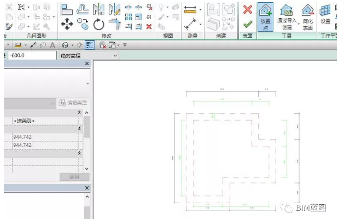
Task: Close the Properties palette with its X
Action: (x=87, y=63)
